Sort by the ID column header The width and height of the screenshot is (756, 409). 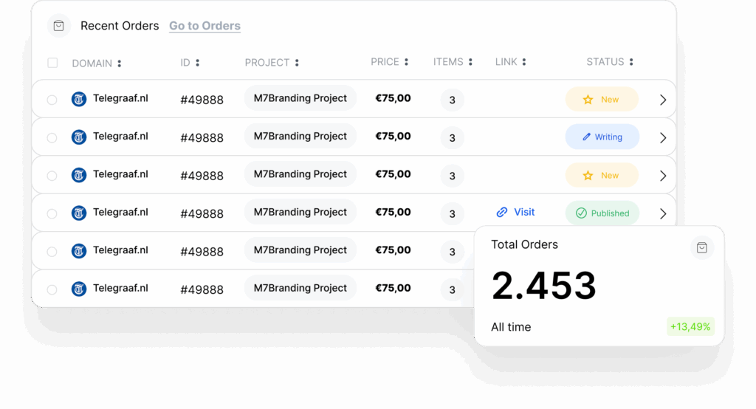point(185,63)
